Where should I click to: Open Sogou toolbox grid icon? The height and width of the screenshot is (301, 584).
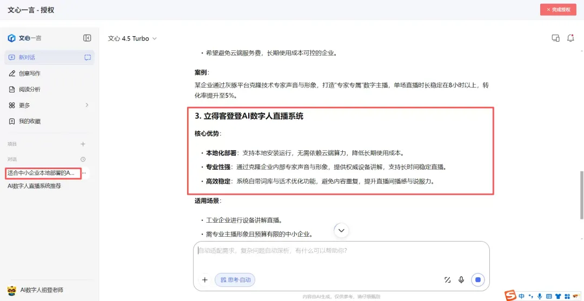(567, 296)
